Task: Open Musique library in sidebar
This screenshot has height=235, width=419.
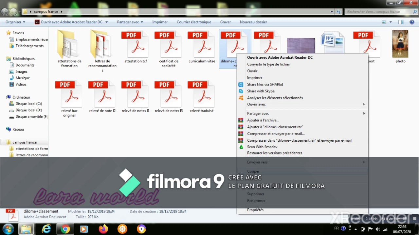Action: click(x=23, y=78)
